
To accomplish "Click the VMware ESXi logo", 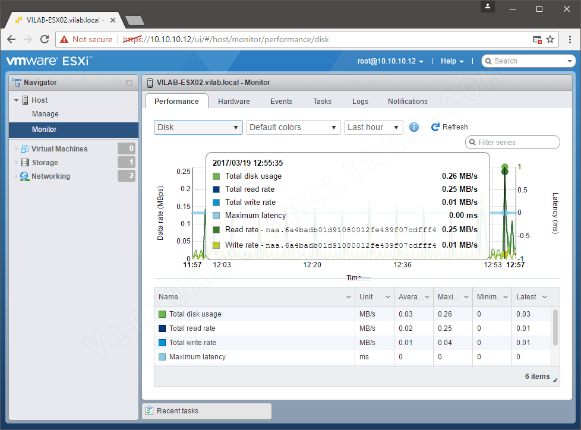I will pos(49,61).
